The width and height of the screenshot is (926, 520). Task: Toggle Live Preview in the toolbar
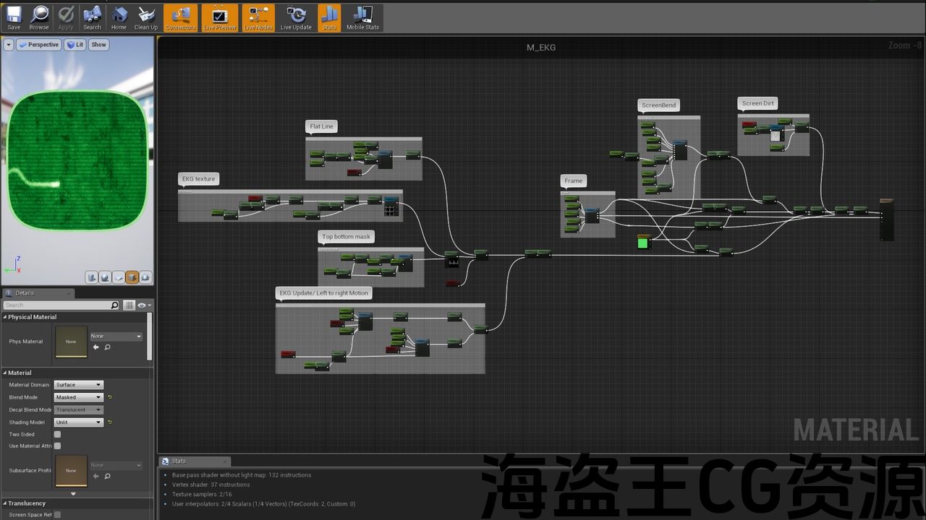click(x=219, y=18)
